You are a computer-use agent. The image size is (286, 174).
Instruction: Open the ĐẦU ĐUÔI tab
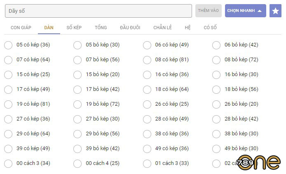(x=130, y=28)
